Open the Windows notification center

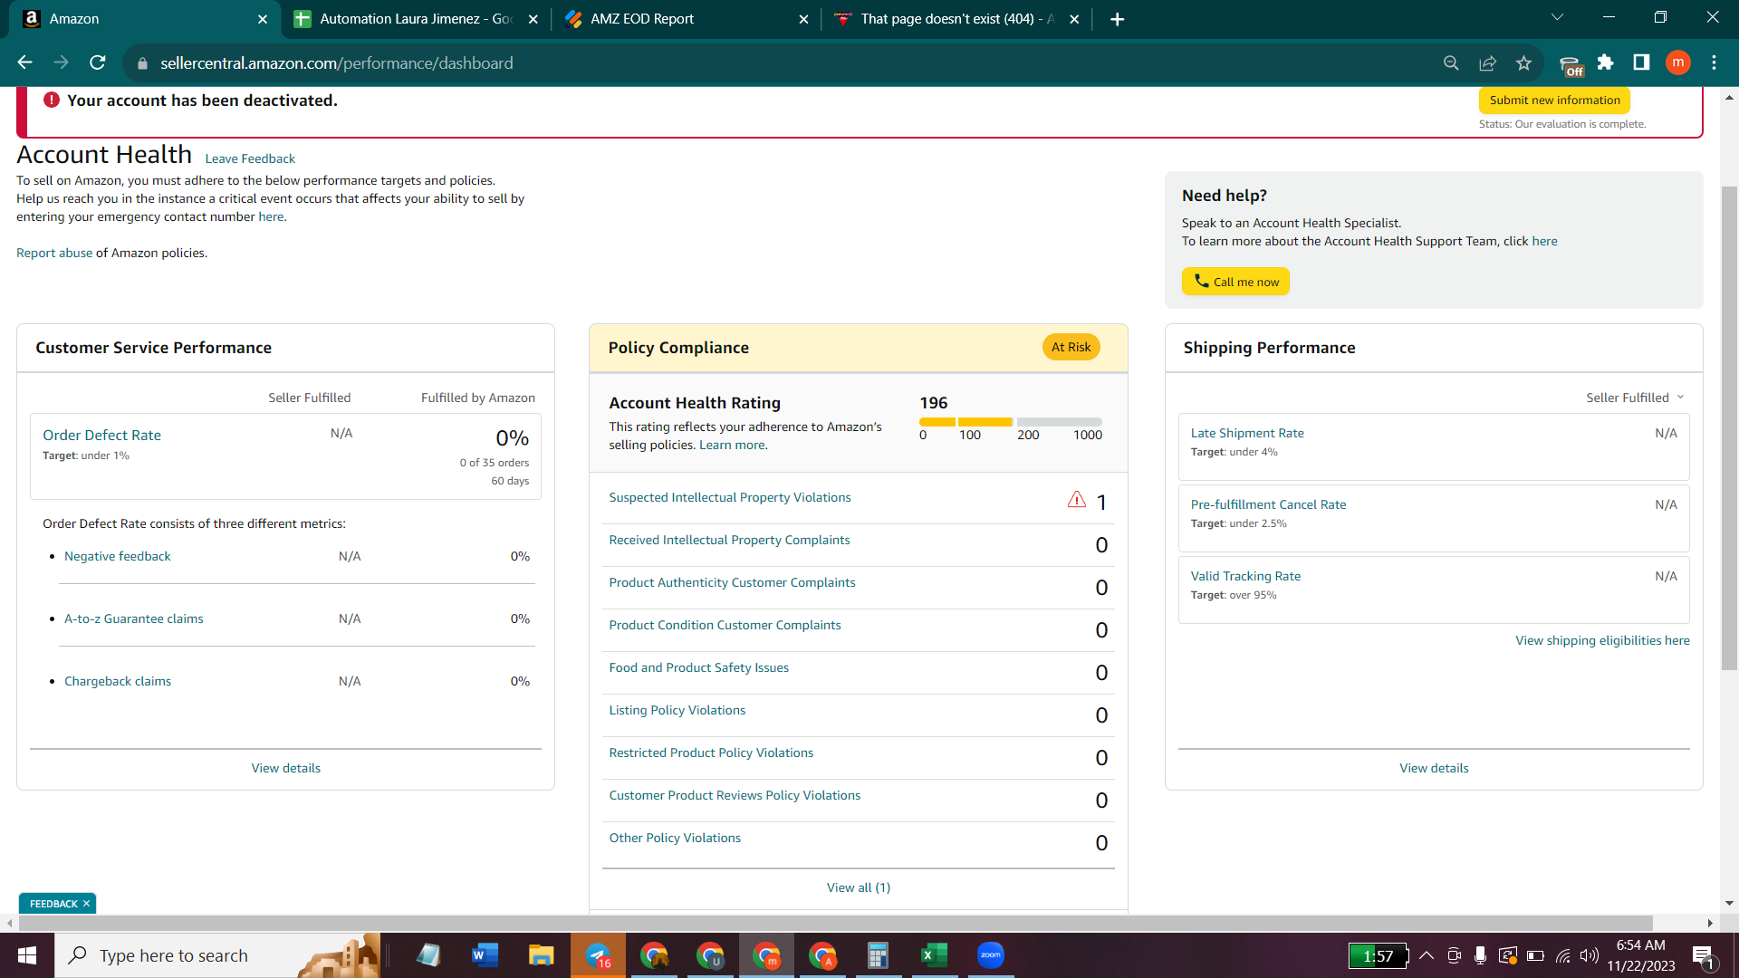[1704, 956]
